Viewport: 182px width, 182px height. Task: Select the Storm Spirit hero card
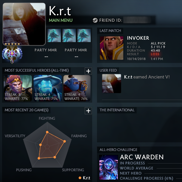[48, 88]
